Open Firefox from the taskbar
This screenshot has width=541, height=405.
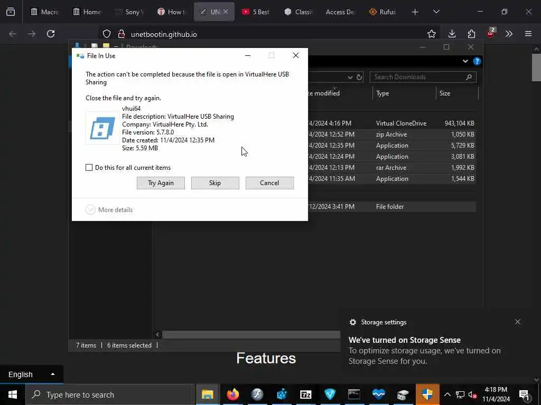point(233,394)
